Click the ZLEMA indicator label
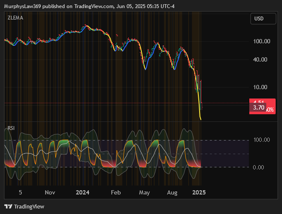 [x=15, y=18]
